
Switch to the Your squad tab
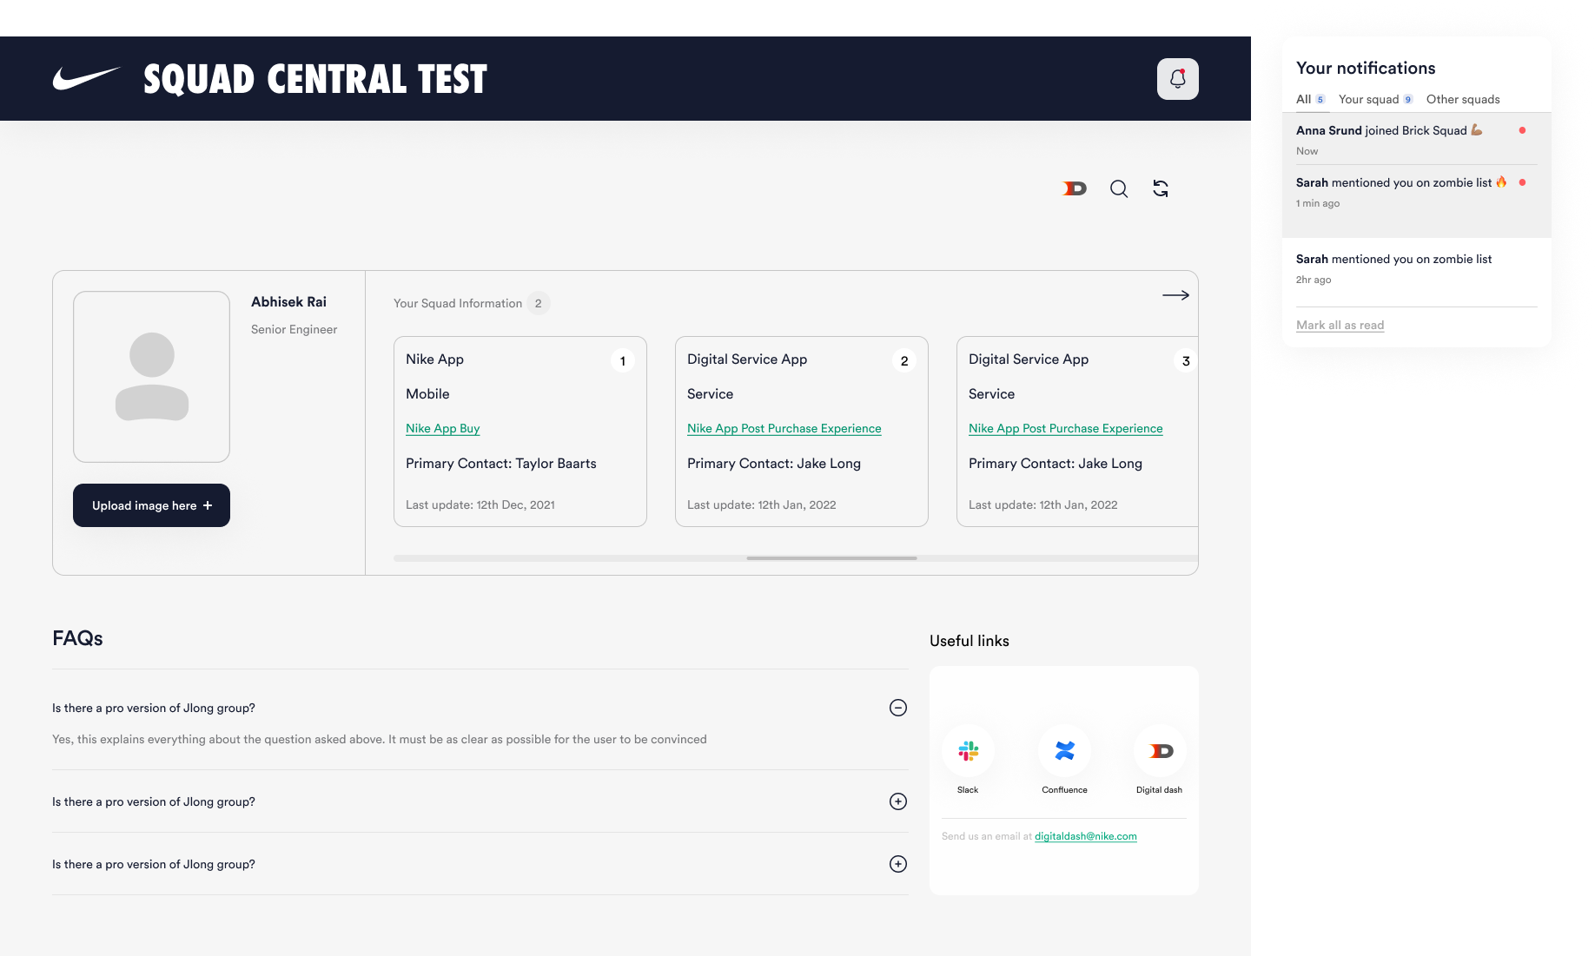[x=1376, y=99]
